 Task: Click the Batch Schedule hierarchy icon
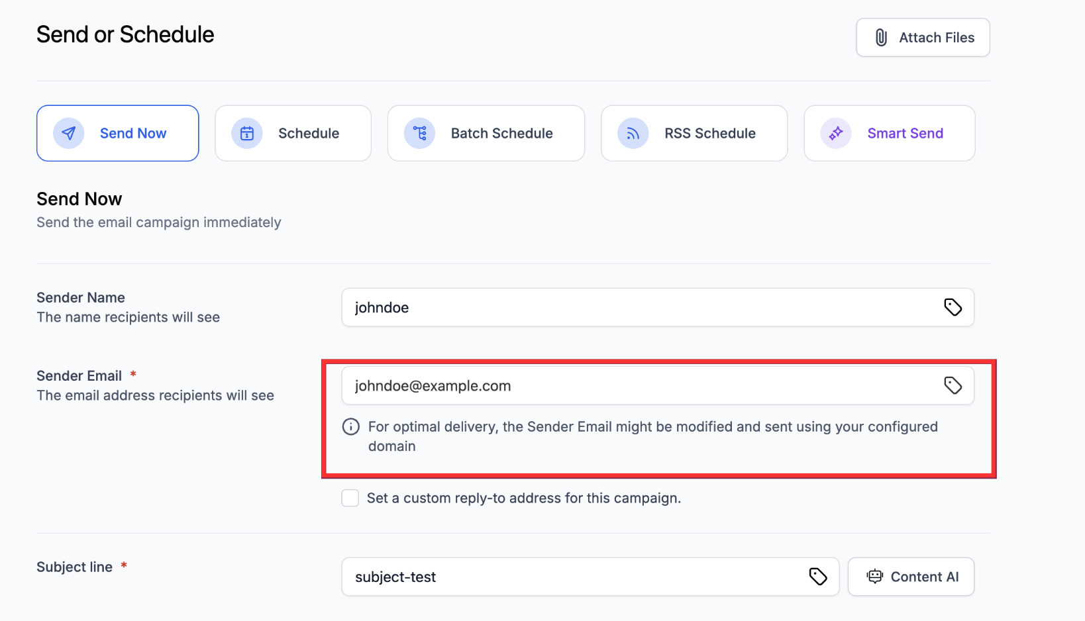[x=420, y=133]
